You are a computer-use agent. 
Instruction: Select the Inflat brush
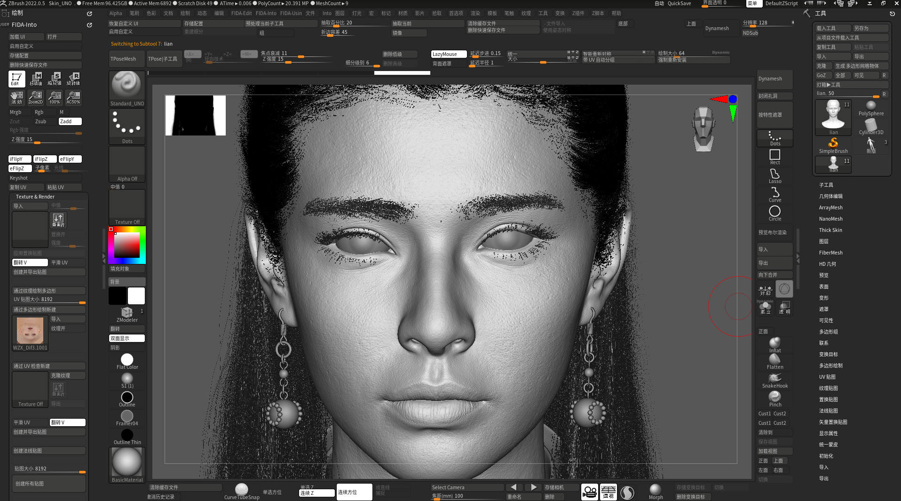coord(775,345)
